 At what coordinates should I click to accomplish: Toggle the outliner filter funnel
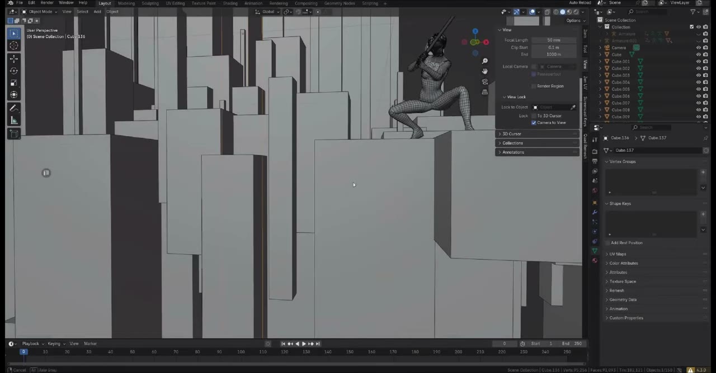tap(694, 12)
